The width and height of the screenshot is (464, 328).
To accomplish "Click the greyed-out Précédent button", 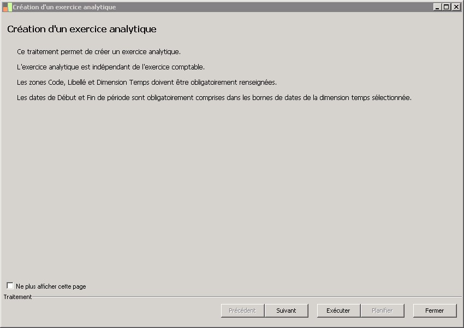I will [242, 311].
